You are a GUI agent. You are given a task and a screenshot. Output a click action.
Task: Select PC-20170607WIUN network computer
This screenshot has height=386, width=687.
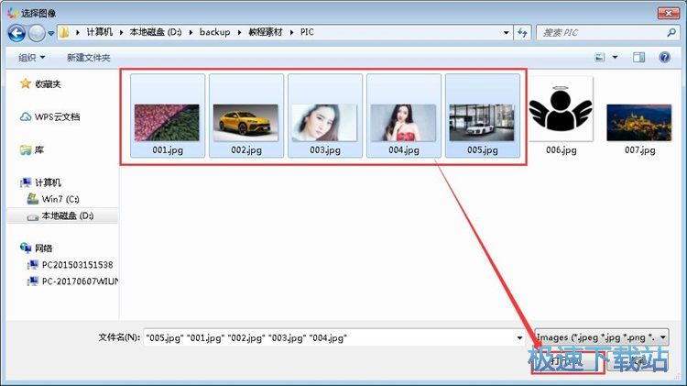[x=80, y=281]
